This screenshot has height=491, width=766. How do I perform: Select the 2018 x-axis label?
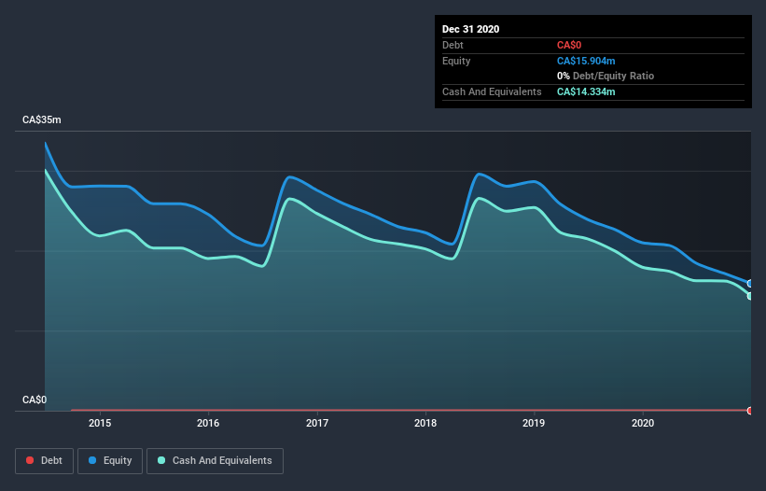[425, 423]
